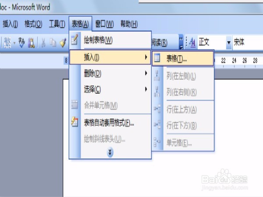Click 列(在左侧)(L) submenu entry

pos(183,76)
